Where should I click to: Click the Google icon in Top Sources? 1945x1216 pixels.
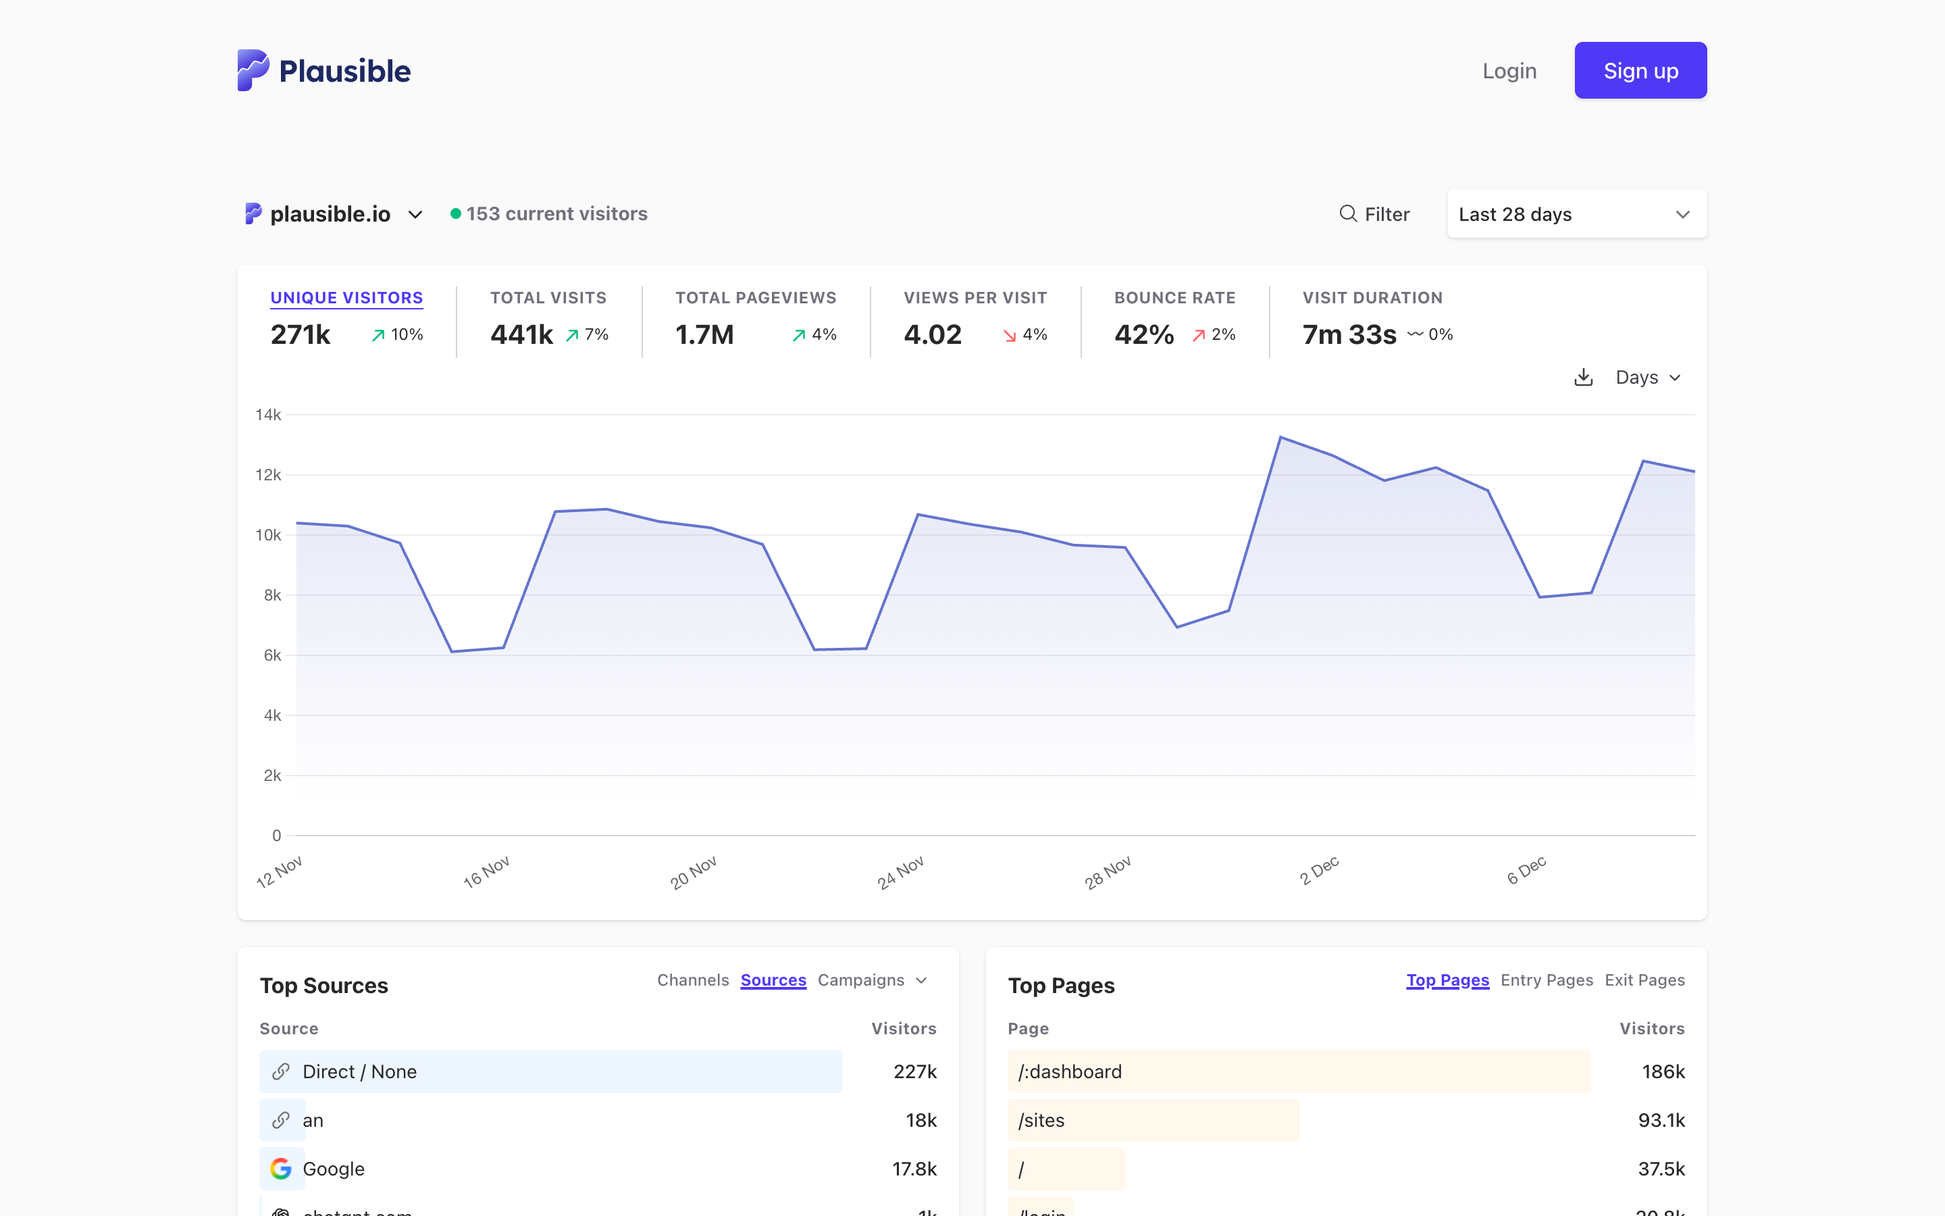pos(280,1169)
